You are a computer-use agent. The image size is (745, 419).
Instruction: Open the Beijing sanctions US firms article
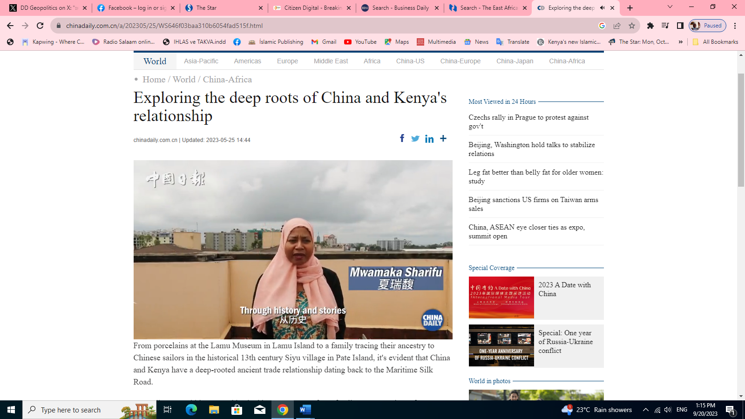[x=533, y=204]
